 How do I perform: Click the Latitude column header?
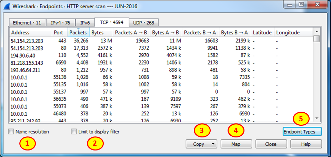coord(263,32)
